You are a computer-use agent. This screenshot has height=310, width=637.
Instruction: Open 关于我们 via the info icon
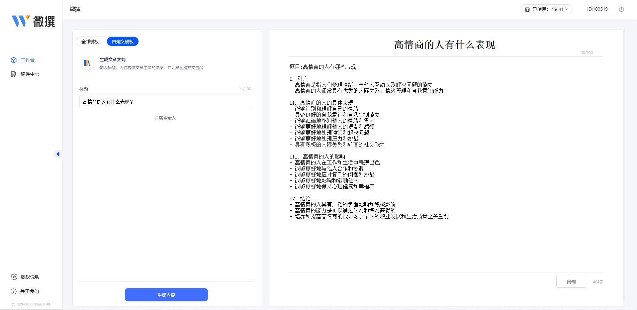click(x=13, y=291)
